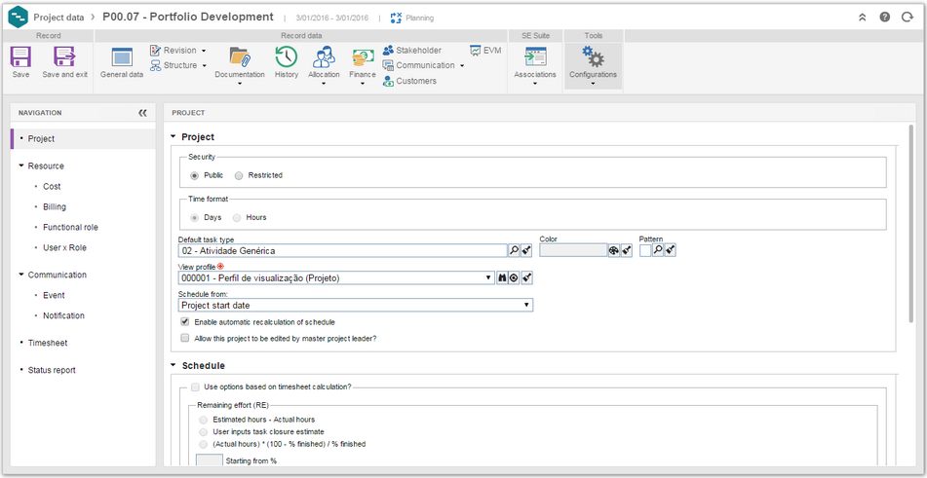The image size is (927, 478).
Task: Select Days time format
Action: 194,217
